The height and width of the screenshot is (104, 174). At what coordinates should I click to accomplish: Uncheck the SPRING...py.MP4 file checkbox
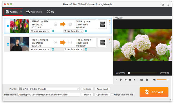coord(8,26)
